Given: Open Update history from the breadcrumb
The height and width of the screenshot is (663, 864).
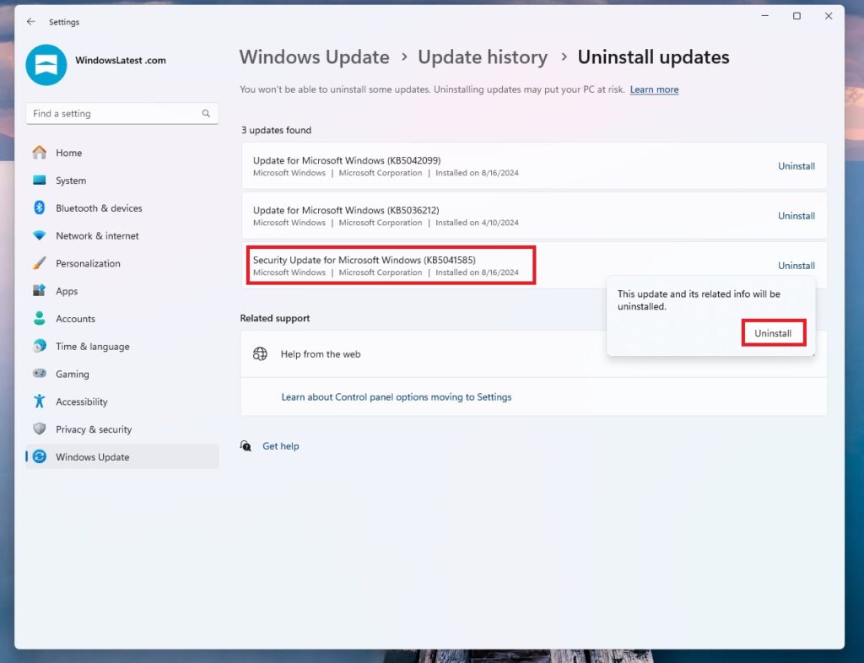Looking at the screenshot, I should 483,57.
